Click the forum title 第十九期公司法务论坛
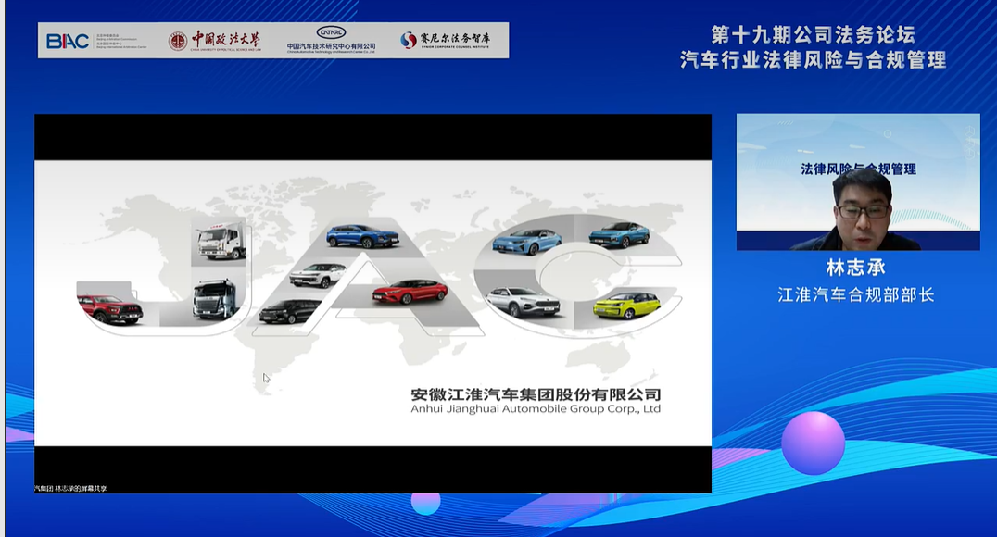The image size is (997, 537). [x=813, y=35]
